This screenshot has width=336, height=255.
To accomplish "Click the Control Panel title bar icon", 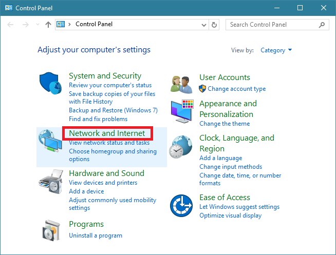I will (9, 8).
